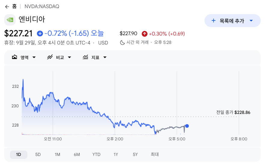Click the back arrow icon
The width and height of the screenshot is (267, 168).
(x=7, y=7)
